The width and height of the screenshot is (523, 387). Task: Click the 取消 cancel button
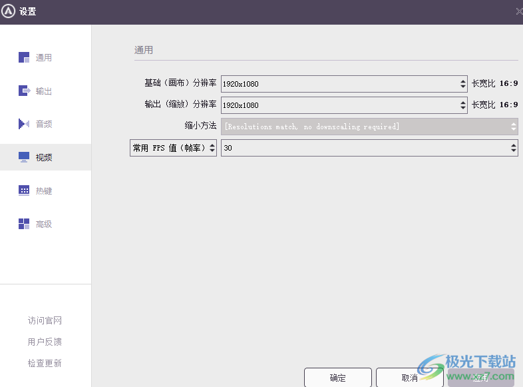[410, 378]
